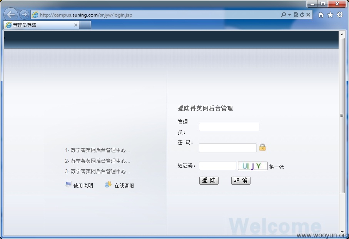This screenshot has width=349, height=239.
Task: Open the Tools gear icon
Action: 340,15
